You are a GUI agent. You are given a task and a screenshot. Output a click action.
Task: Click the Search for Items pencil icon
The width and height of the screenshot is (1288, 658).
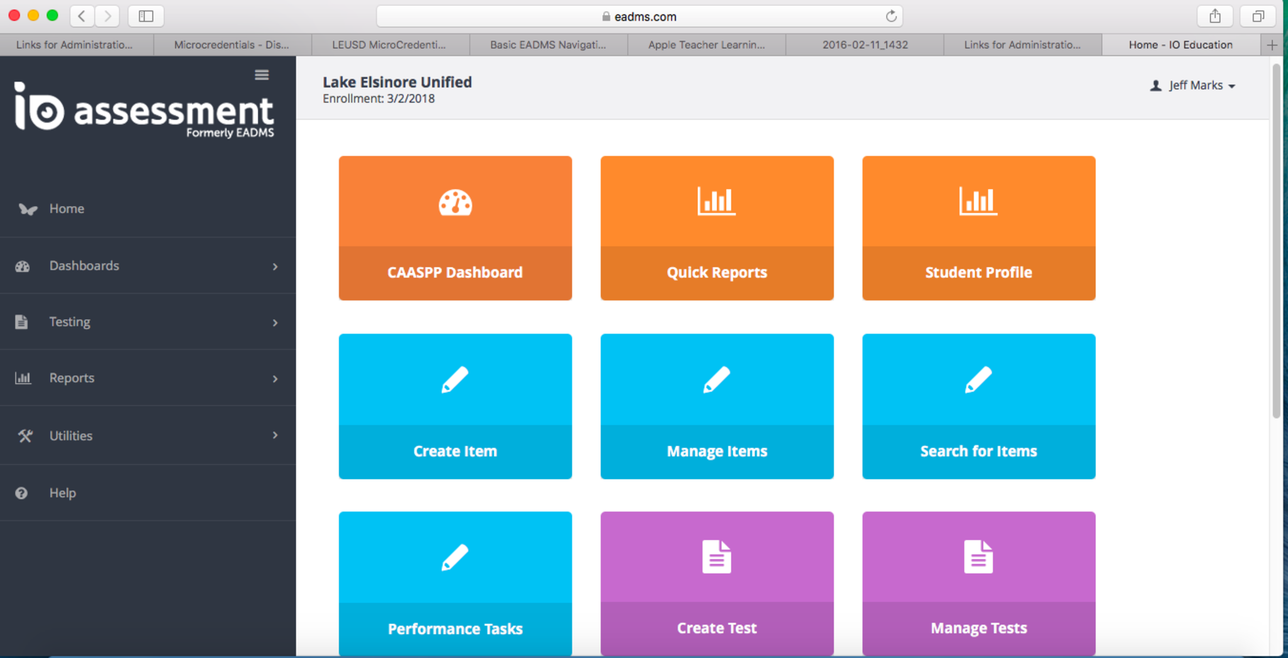coord(978,380)
